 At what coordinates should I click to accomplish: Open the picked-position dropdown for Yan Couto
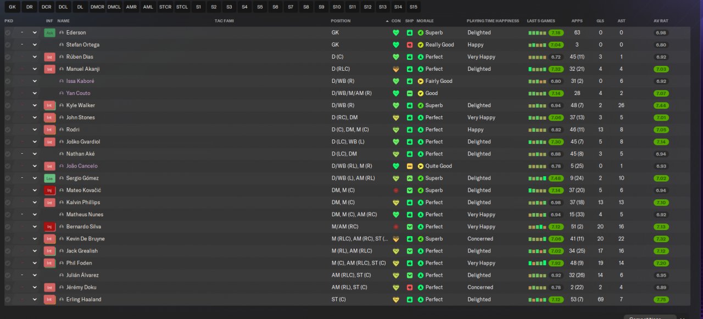coord(35,93)
